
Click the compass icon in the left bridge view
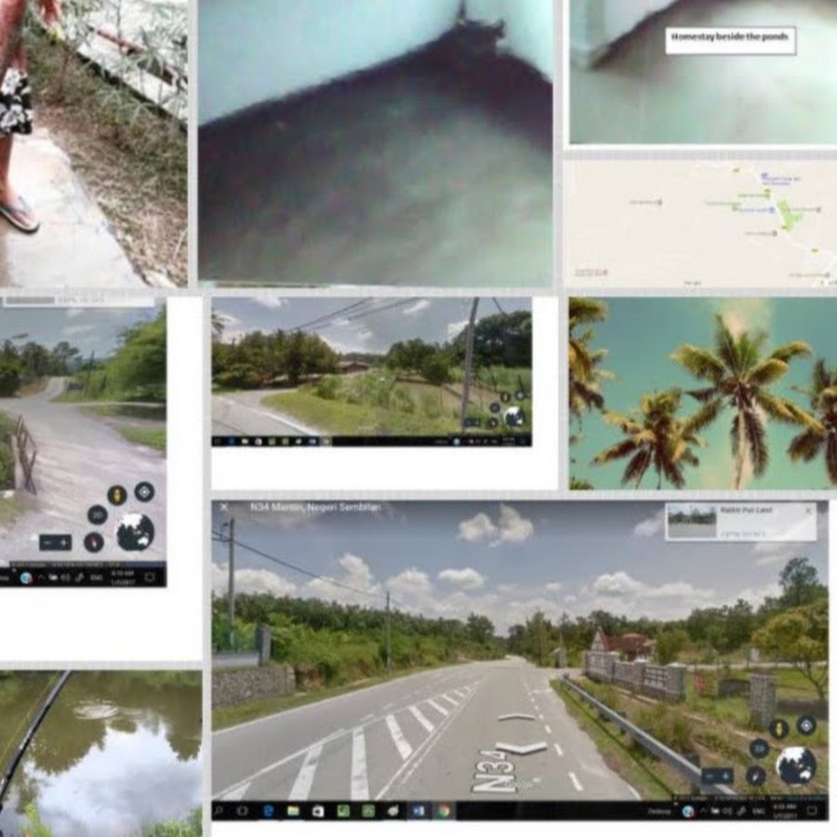pyautogui.click(x=94, y=541)
